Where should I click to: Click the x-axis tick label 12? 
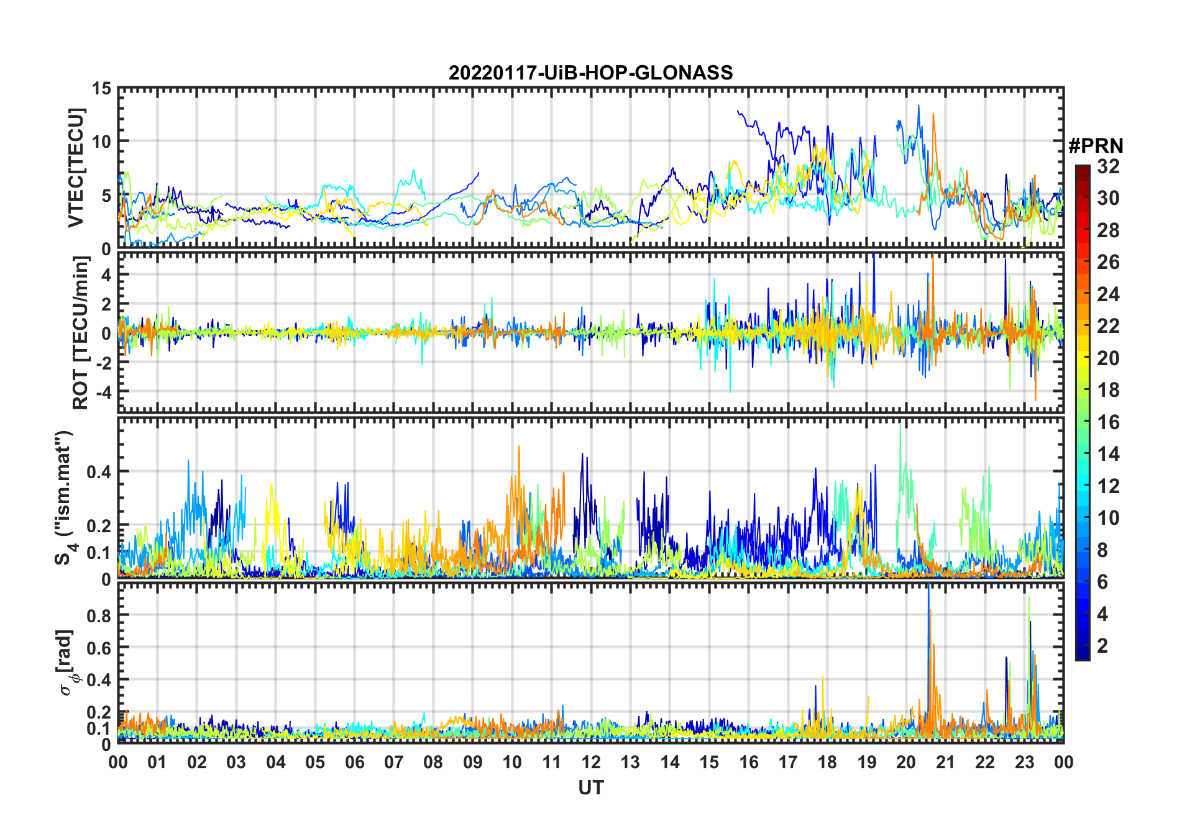click(591, 762)
